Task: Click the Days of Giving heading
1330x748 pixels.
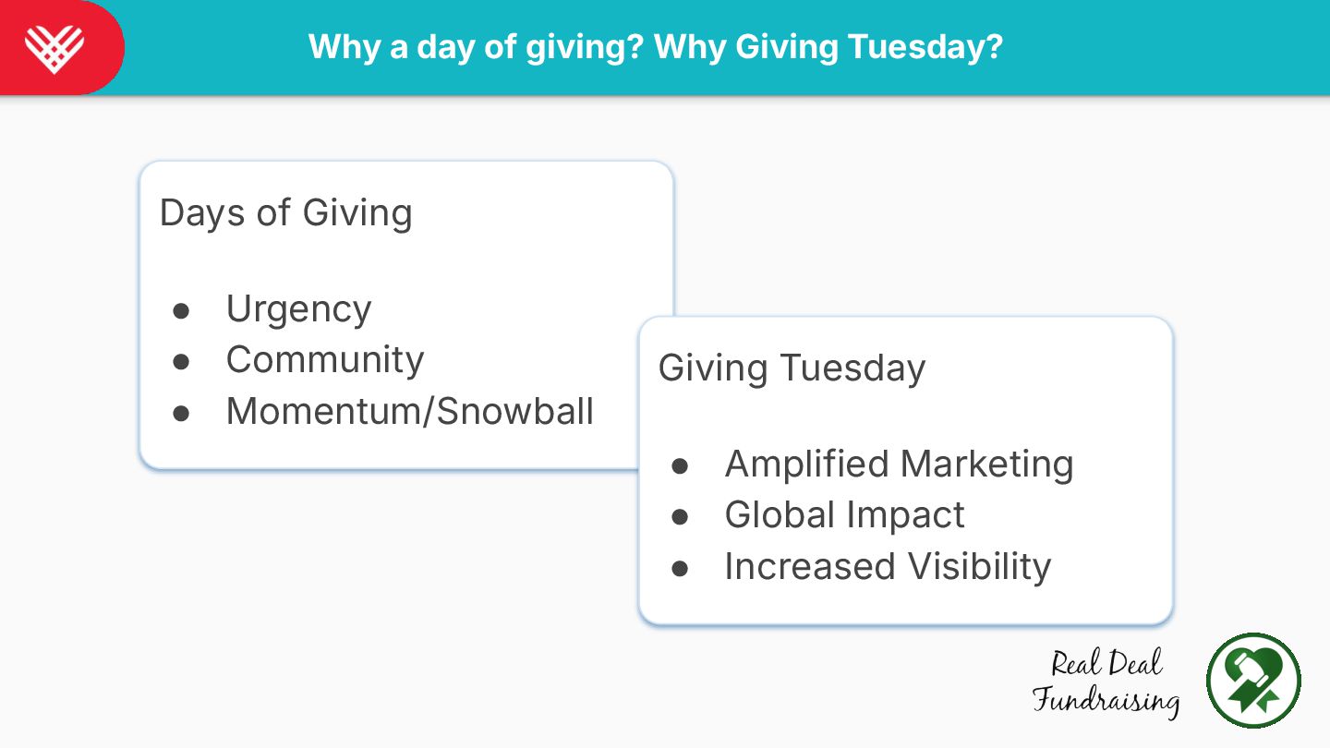Action: click(x=285, y=212)
